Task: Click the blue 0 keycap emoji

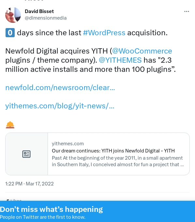Action: (x=10, y=33)
